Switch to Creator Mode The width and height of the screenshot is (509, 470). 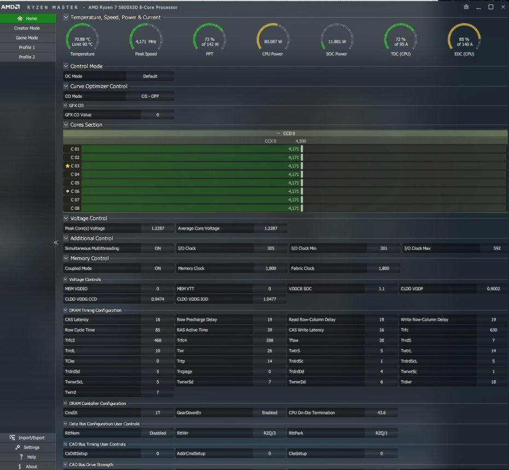27,28
